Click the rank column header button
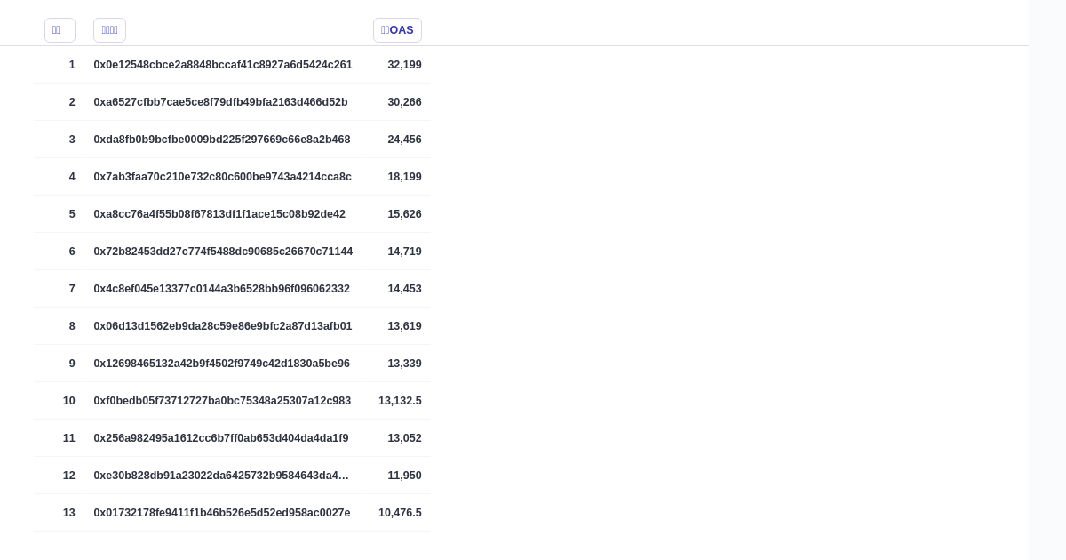Image resolution: width=1066 pixels, height=560 pixels. point(60,30)
